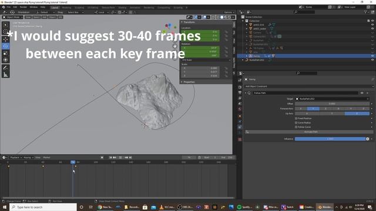
Task: Set Up Axis to X
Action: tap(307, 113)
